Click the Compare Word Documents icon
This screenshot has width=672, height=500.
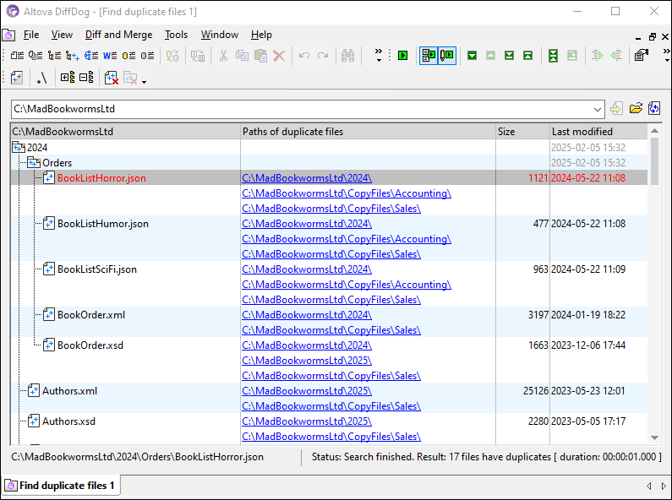click(110, 56)
